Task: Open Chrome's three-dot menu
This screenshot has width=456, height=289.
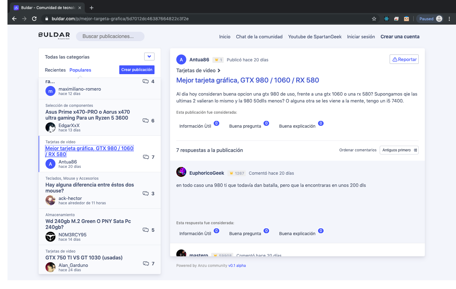Action: click(x=449, y=19)
